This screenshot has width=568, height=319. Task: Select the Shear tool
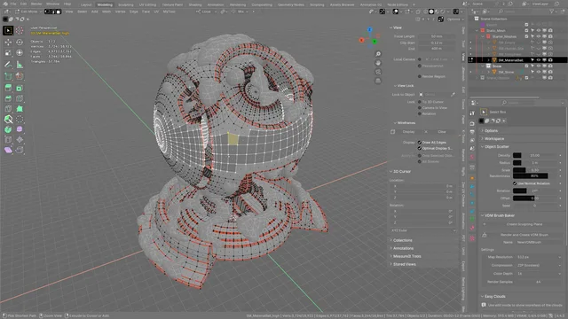(8, 150)
